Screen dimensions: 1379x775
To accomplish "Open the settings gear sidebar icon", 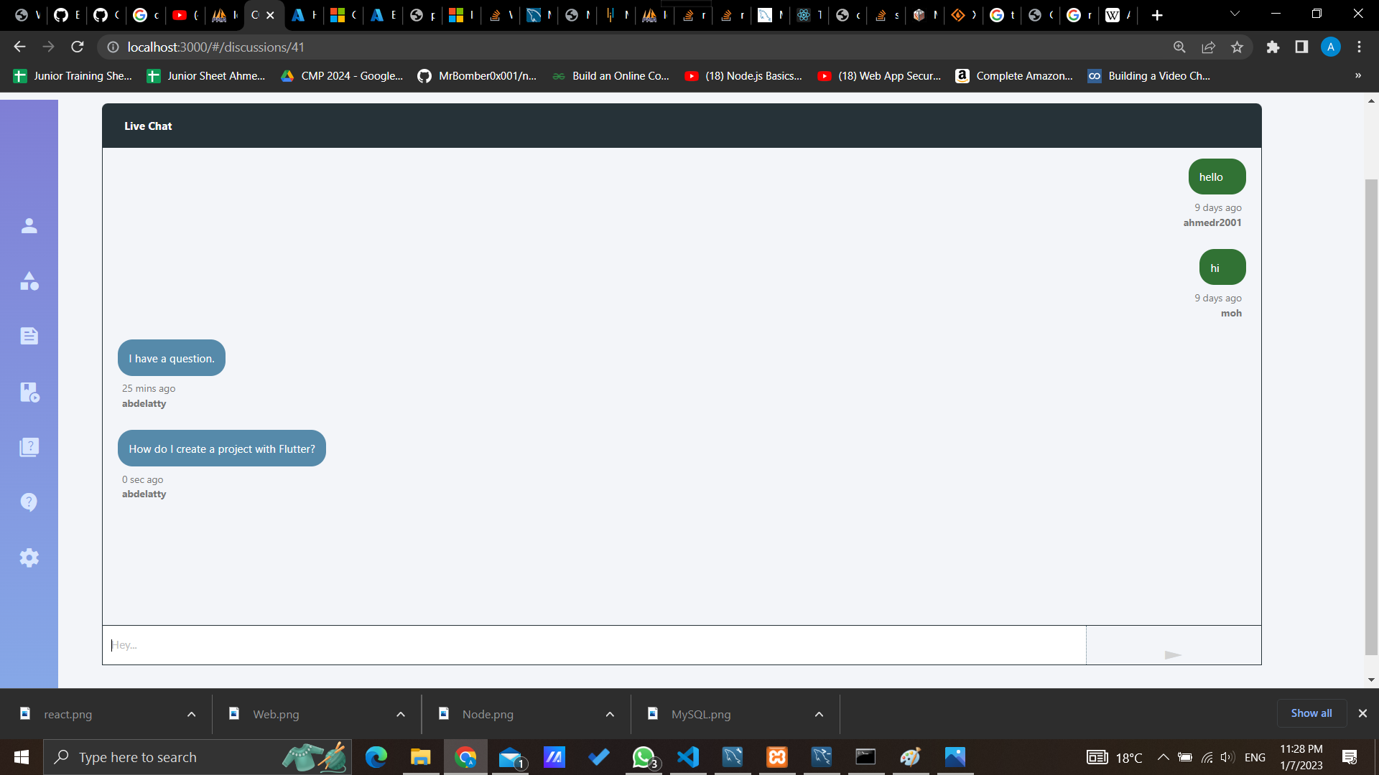I will [29, 558].
